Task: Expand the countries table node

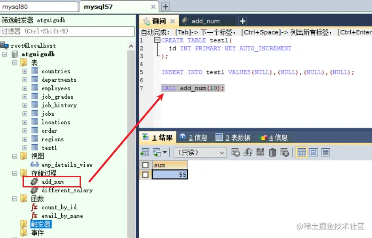Action: (25, 71)
